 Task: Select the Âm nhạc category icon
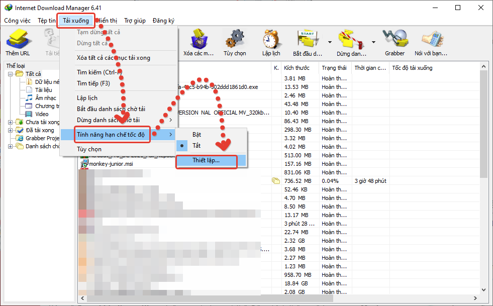(x=29, y=98)
